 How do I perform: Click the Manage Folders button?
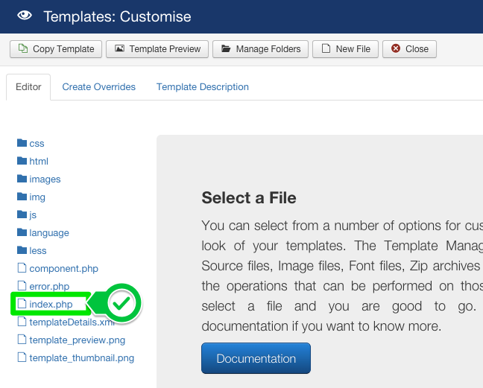[260, 49]
